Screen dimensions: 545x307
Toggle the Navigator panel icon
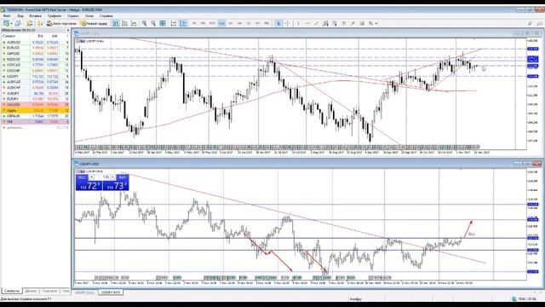40,23
